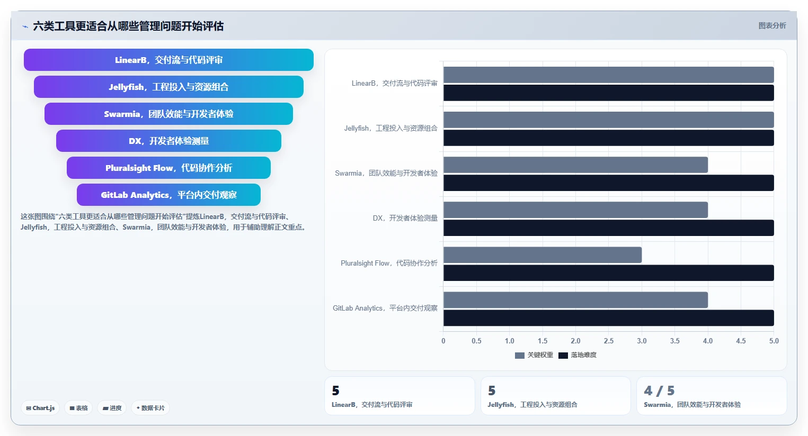
Task: Click LinearB's gray 关键权重 bar
Action: coord(608,75)
